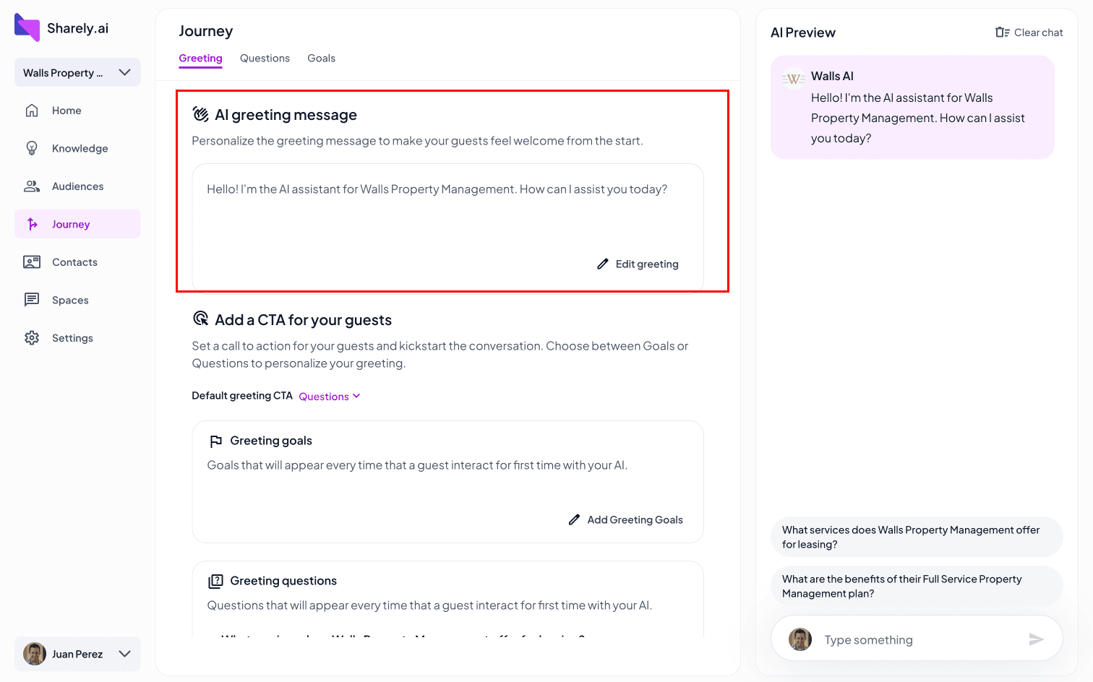
Task: Select suggested question about leasing services
Action: 917,537
